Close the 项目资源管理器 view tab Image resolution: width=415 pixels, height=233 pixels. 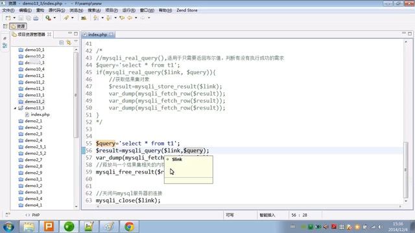pyautogui.click(x=49, y=34)
